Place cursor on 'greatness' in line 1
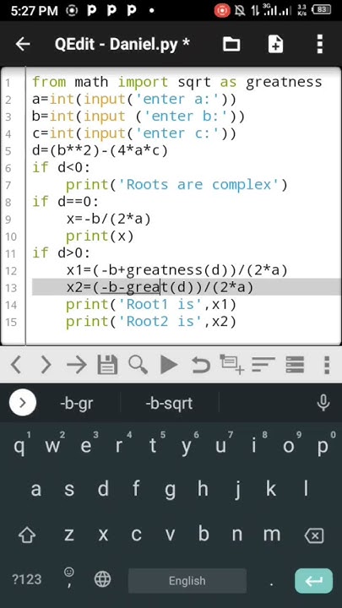Image resolution: width=342 pixels, height=608 pixels. click(284, 82)
